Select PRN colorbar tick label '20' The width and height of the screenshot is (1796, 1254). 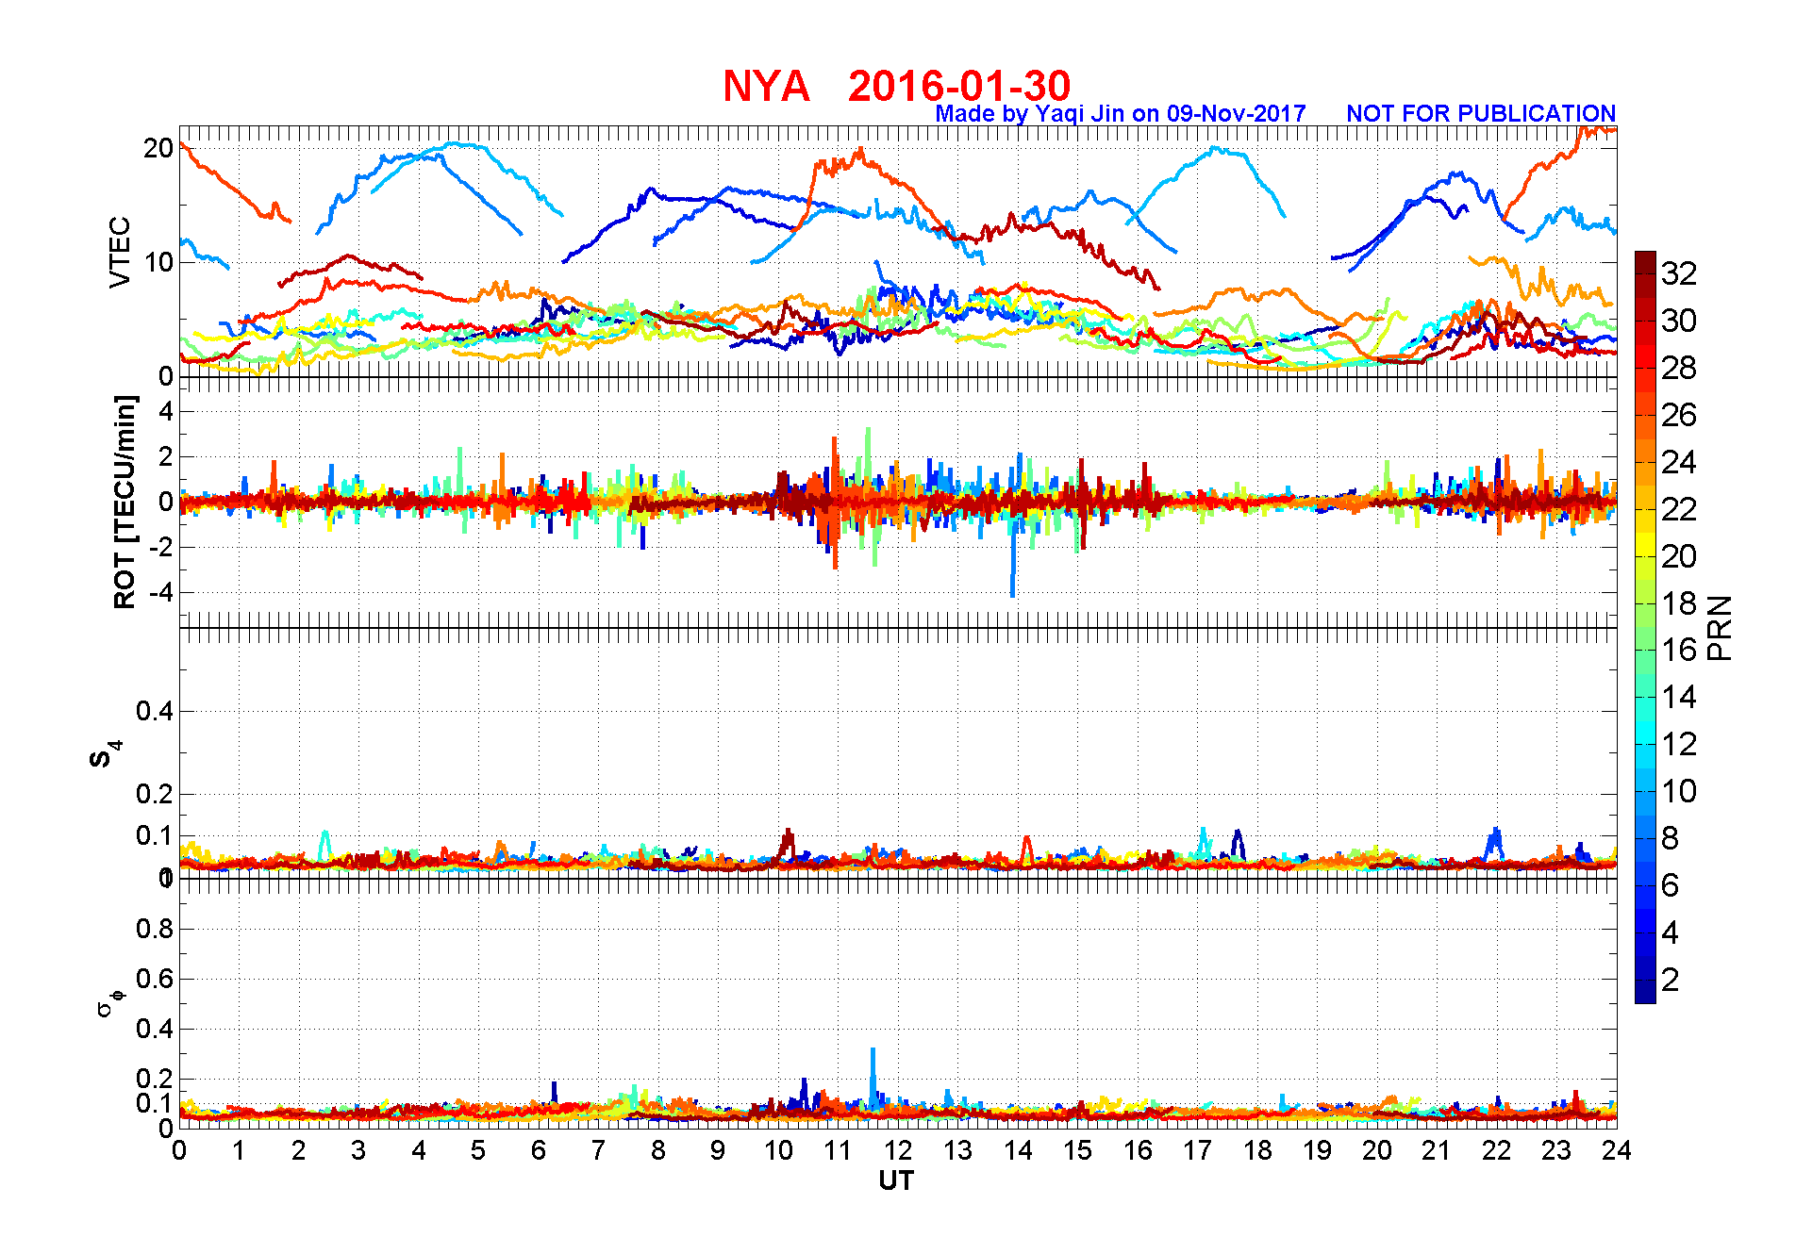pyautogui.click(x=1679, y=556)
